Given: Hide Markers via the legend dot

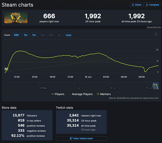Looking at the screenshot, I should click(98, 94).
